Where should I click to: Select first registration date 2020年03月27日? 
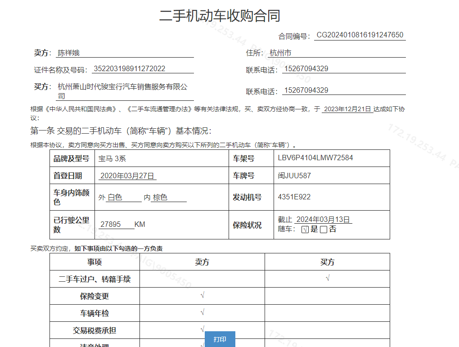point(127,176)
